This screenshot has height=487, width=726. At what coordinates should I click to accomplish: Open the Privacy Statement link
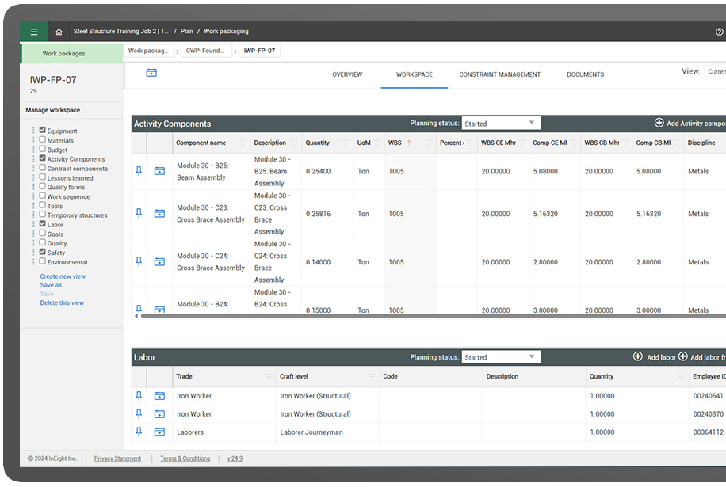click(x=117, y=458)
